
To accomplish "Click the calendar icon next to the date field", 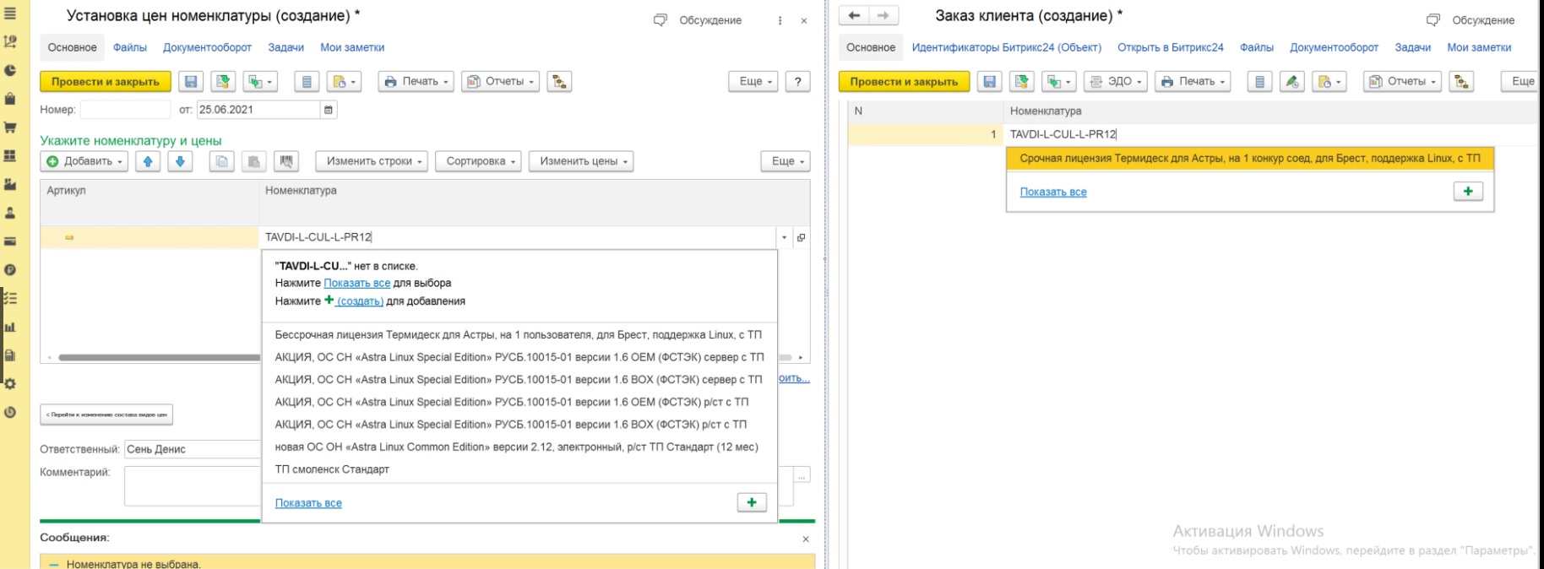I will [329, 110].
